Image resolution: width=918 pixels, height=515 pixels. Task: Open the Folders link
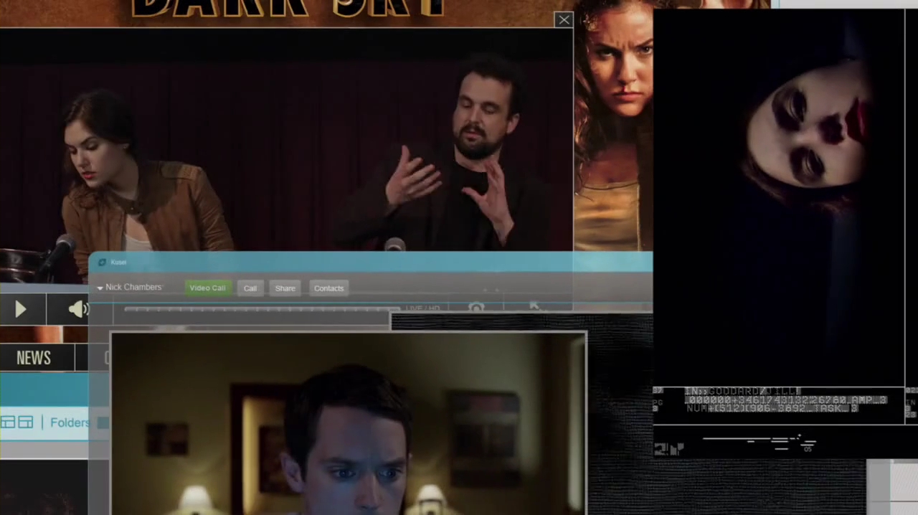70,422
